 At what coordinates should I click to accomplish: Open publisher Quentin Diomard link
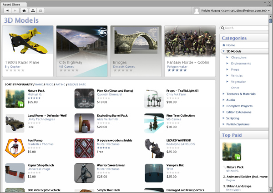click(x=109, y=94)
